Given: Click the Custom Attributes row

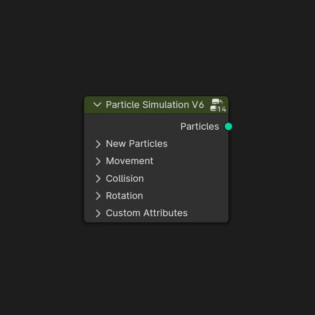Looking at the screenshot, I should point(146,213).
